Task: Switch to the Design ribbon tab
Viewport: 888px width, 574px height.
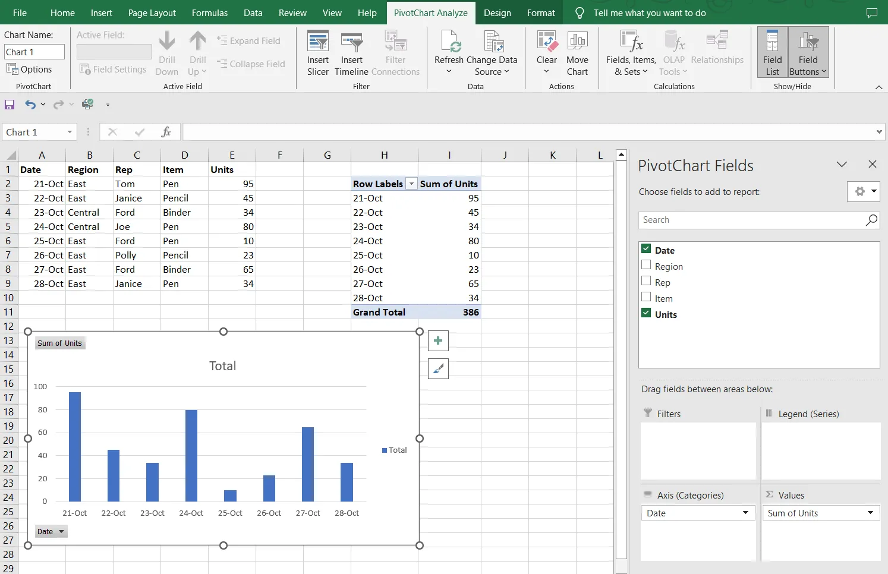Action: click(497, 12)
